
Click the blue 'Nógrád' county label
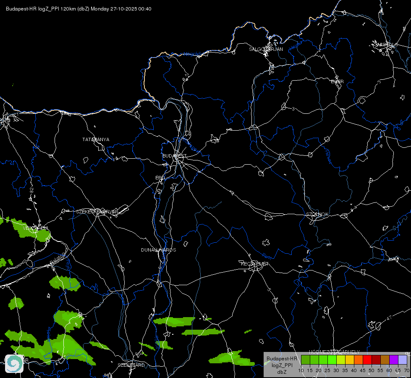coord(192,54)
